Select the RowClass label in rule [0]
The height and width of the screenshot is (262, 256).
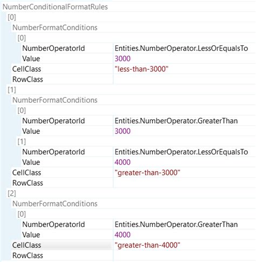pyautogui.click(x=28, y=79)
